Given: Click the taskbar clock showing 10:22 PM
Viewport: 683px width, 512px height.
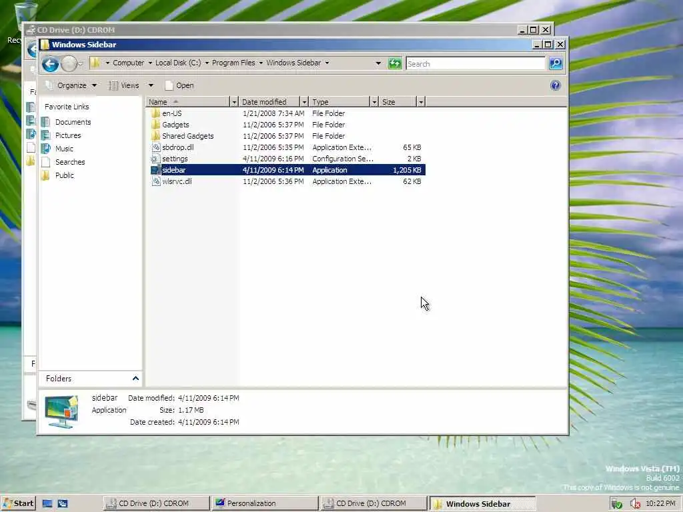Looking at the screenshot, I should pyautogui.click(x=660, y=504).
